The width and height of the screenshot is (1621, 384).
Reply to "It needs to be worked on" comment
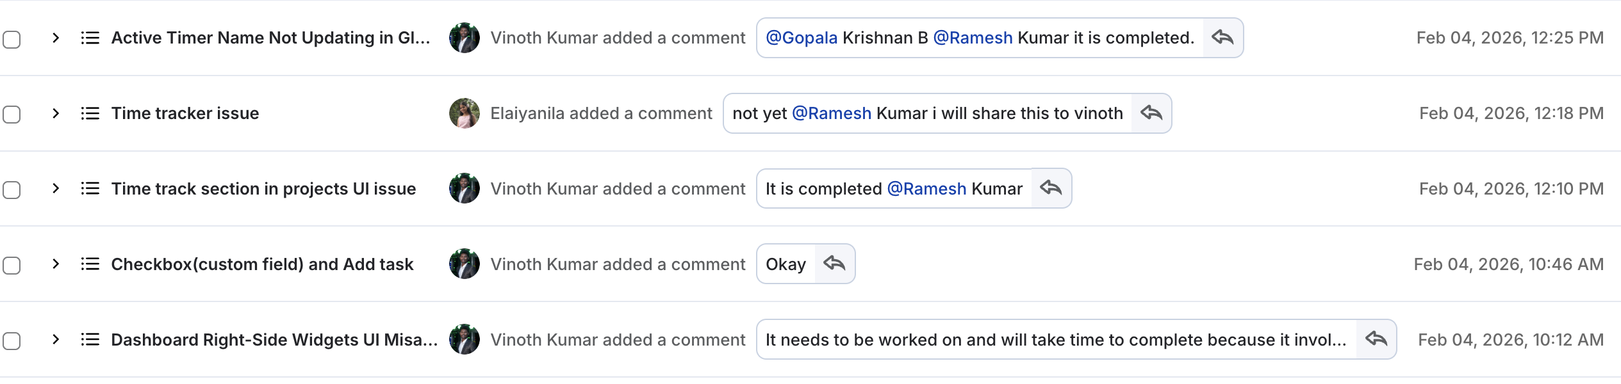(x=1376, y=339)
